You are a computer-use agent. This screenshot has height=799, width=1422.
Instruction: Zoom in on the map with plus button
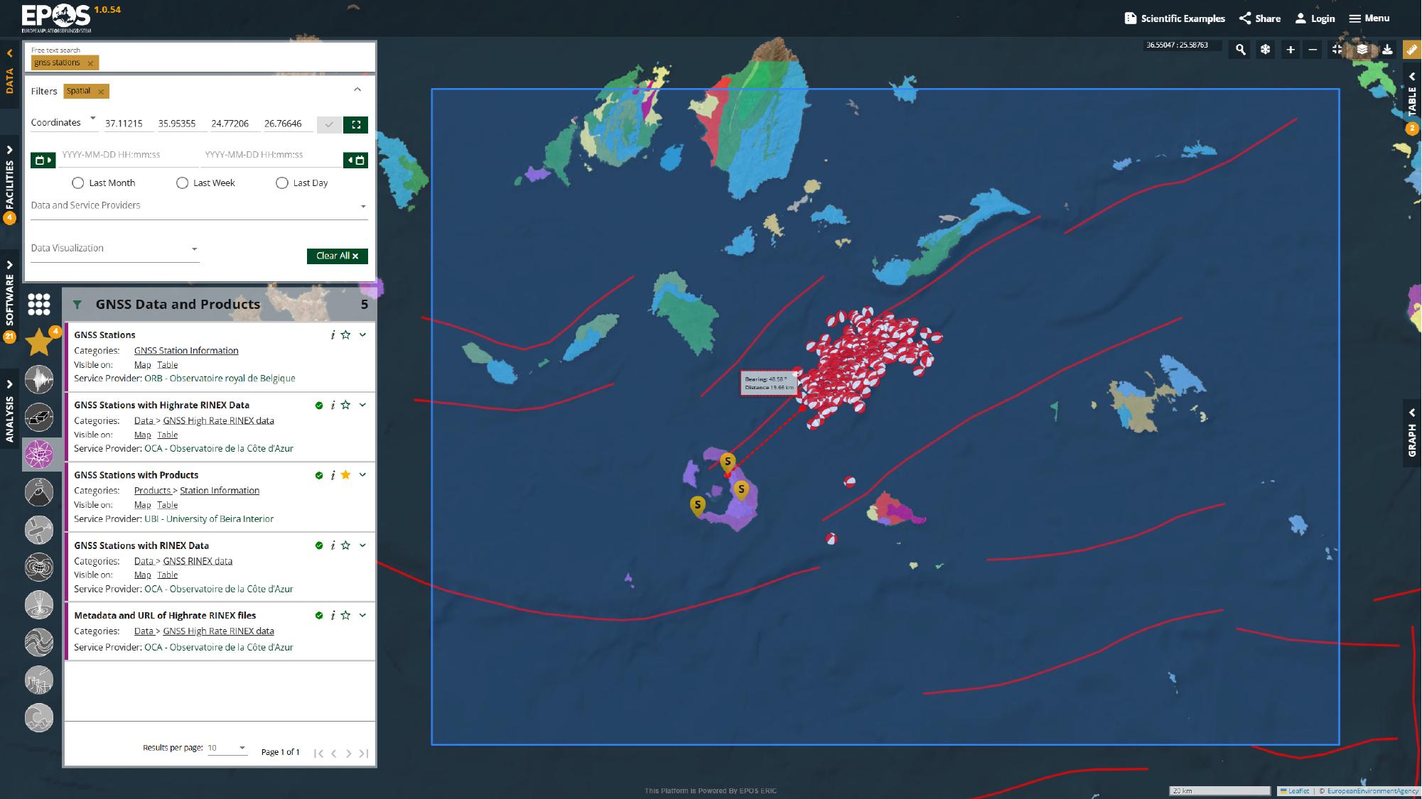click(1290, 50)
